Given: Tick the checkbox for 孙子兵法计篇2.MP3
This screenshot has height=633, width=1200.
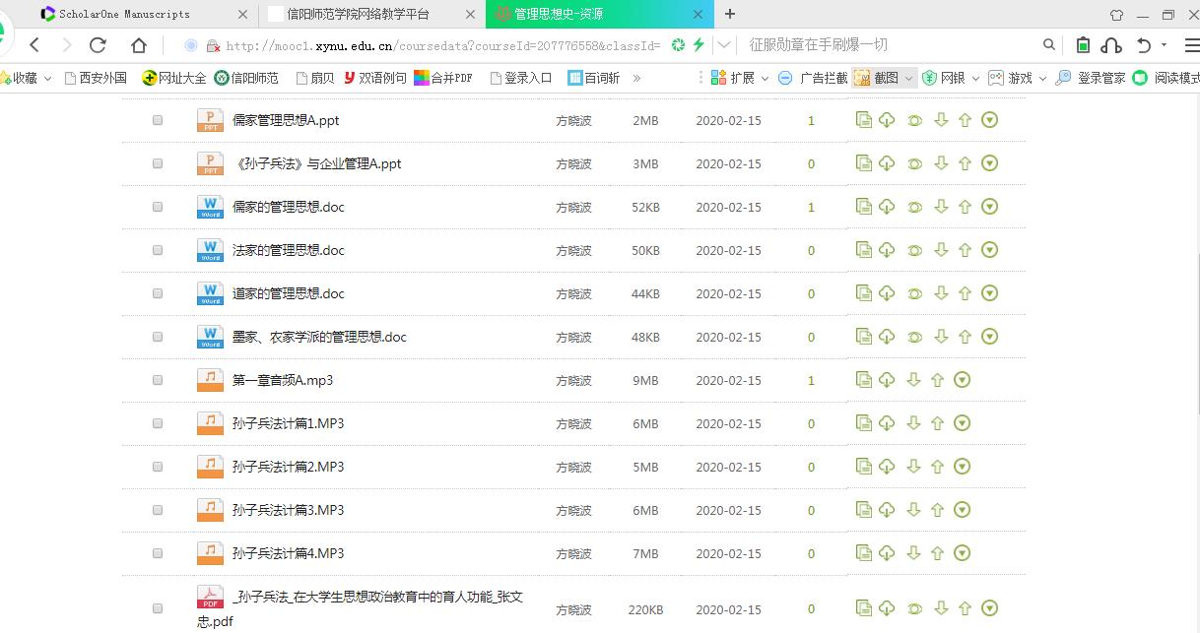Looking at the screenshot, I should point(157,467).
